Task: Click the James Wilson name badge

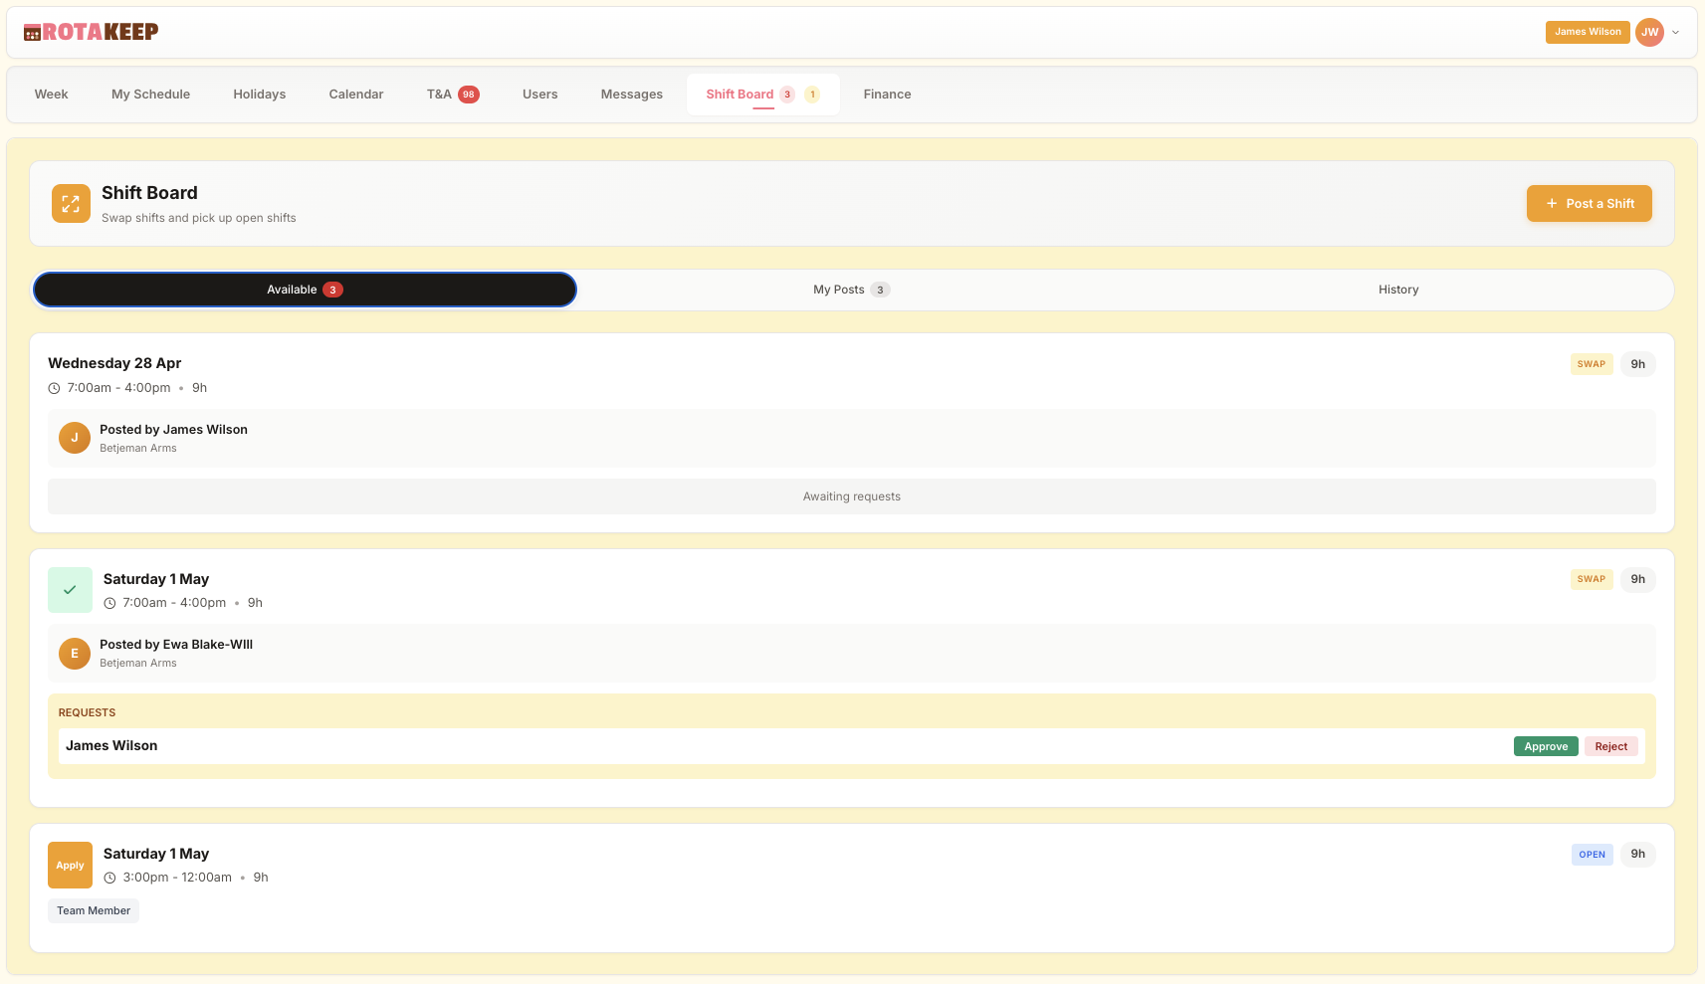Action: (1588, 32)
